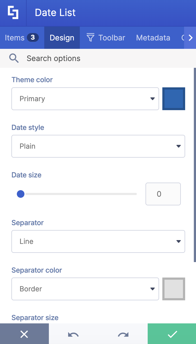Open the Separator dropdown set to Line
The image size is (196, 344).
98,241
